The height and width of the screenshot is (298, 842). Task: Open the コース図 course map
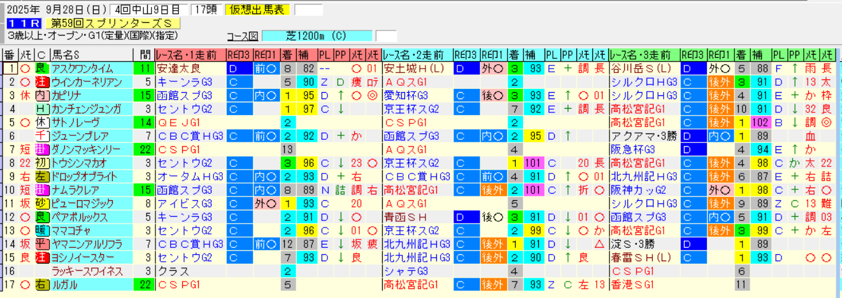(x=243, y=36)
